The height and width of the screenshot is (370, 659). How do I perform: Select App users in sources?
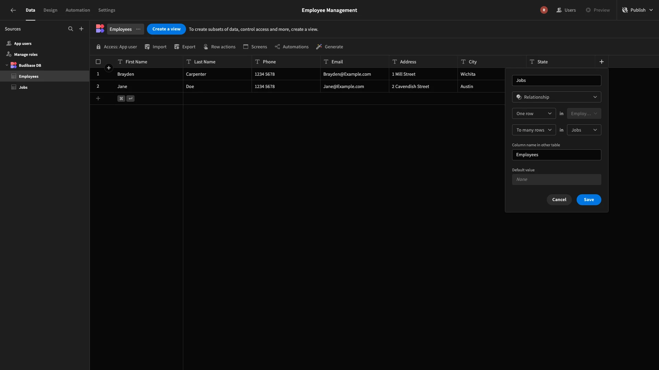tap(45, 44)
